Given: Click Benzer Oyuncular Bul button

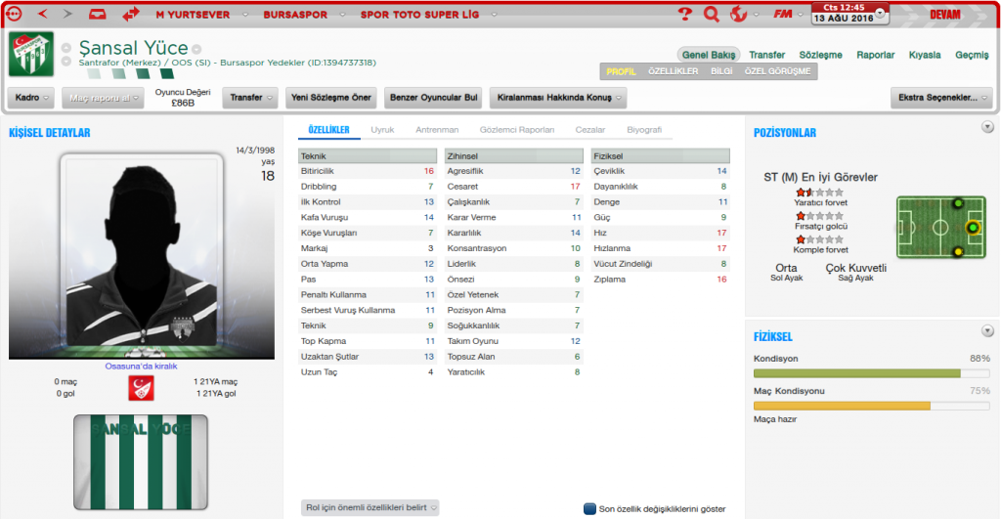Looking at the screenshot, I should pyautogui.click(x=433, y=98).
